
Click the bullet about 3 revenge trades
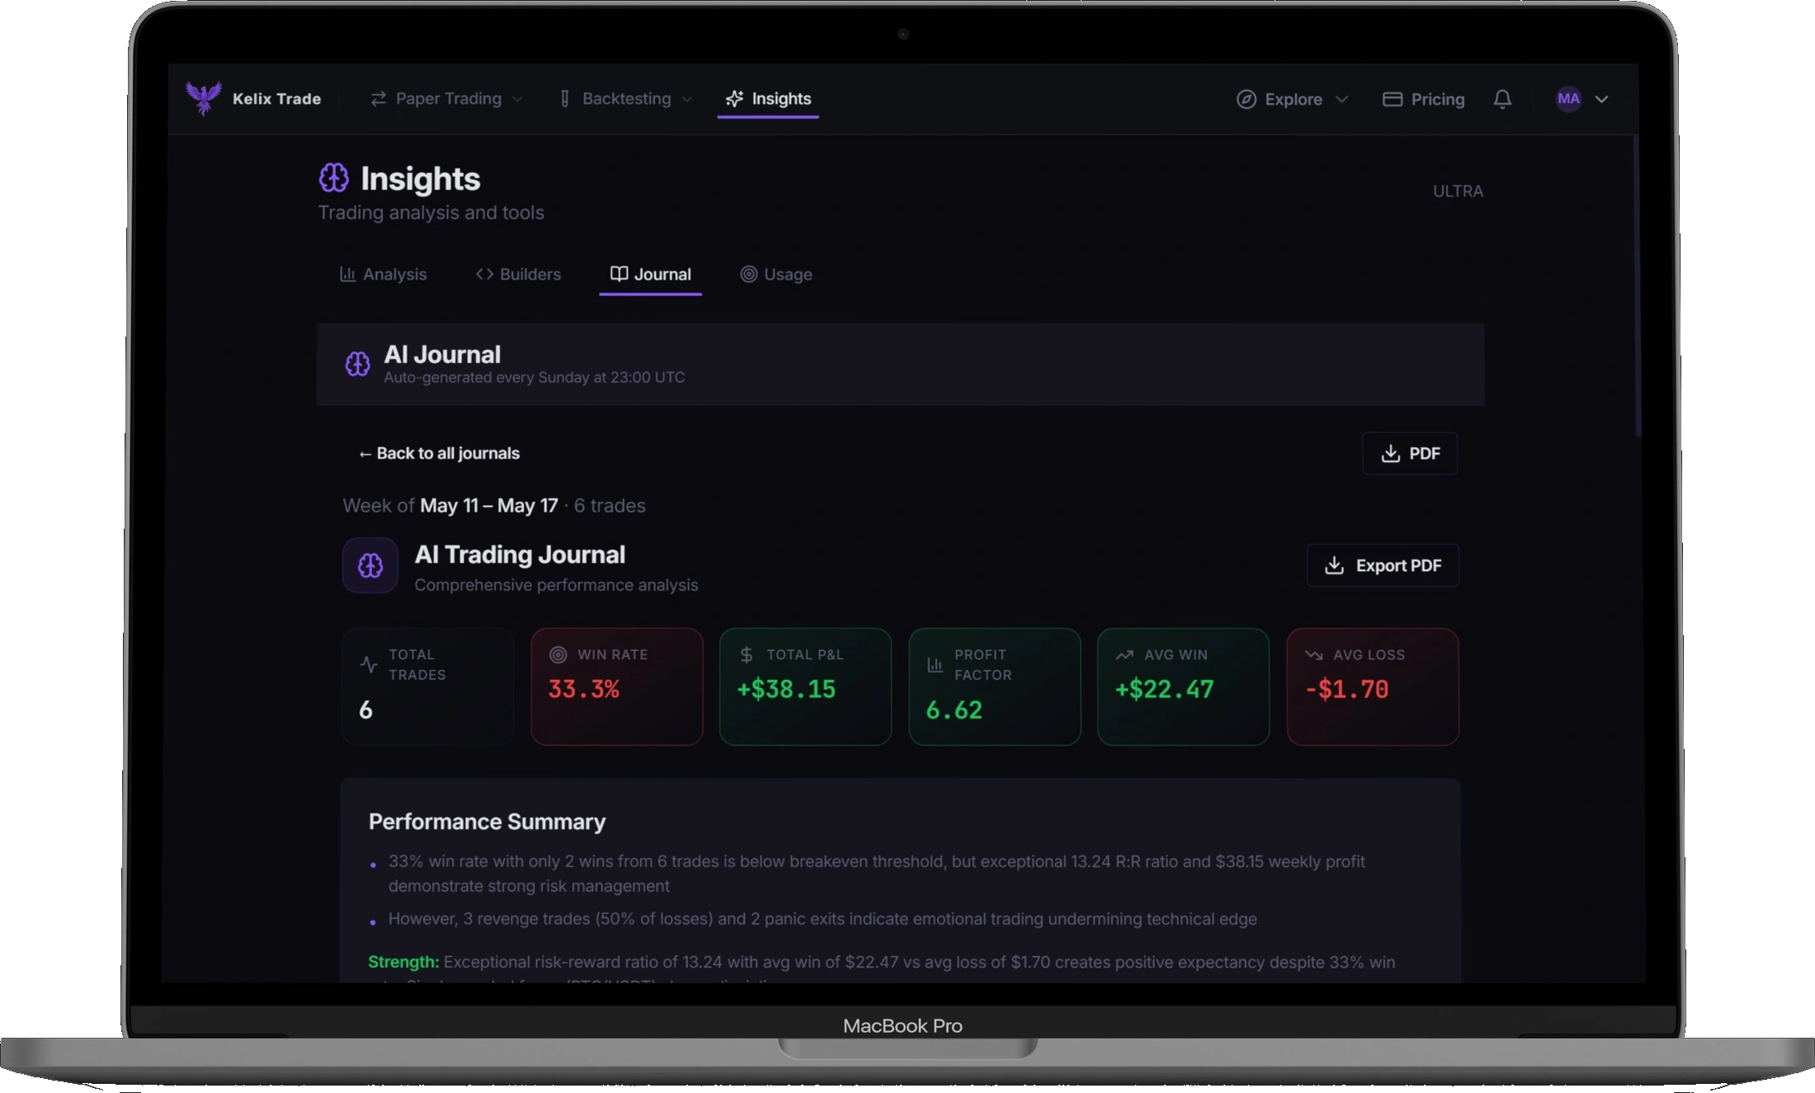(x=823, y=919)
